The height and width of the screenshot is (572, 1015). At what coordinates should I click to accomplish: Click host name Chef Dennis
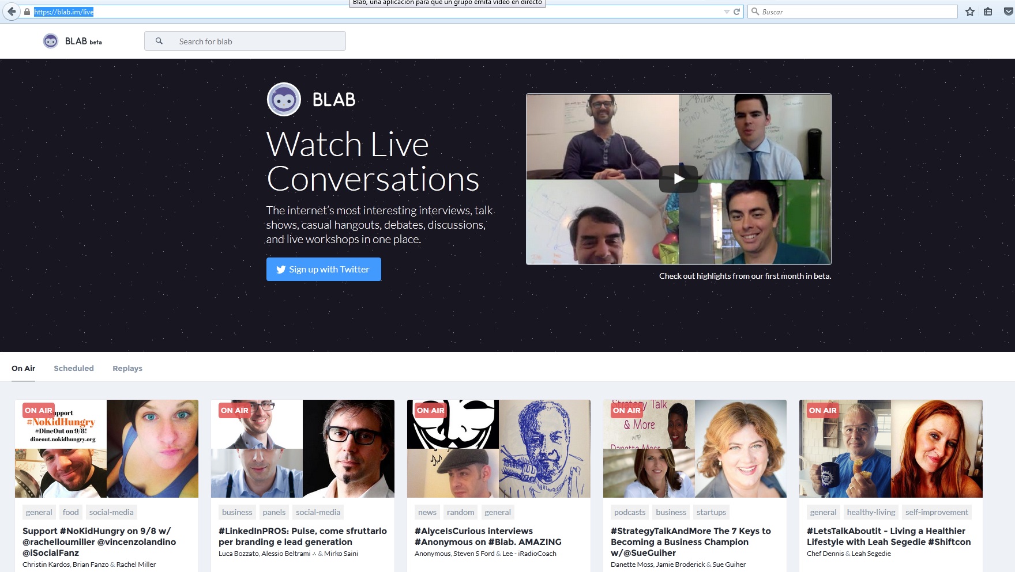(825, 554)
